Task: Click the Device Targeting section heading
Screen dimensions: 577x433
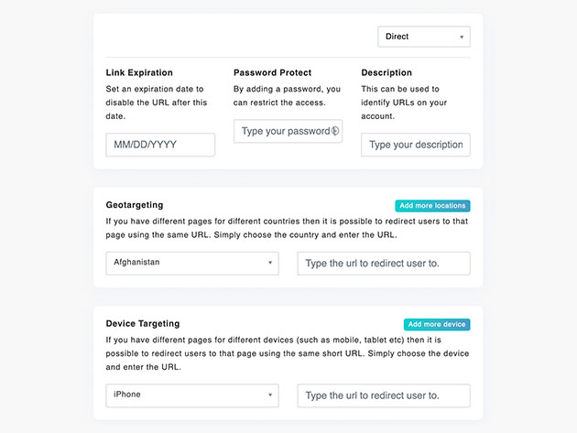Action: point(143,323)
